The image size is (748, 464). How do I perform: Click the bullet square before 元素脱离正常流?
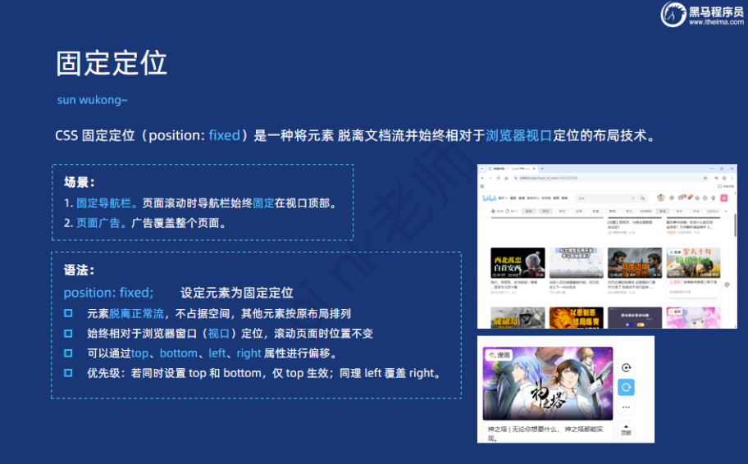coord(68,313)
